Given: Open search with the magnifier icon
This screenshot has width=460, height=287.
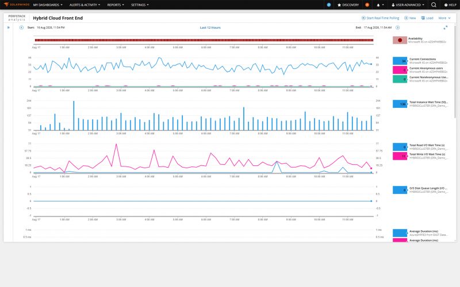Looking at the screenshot, I should (x=434, y=5).
